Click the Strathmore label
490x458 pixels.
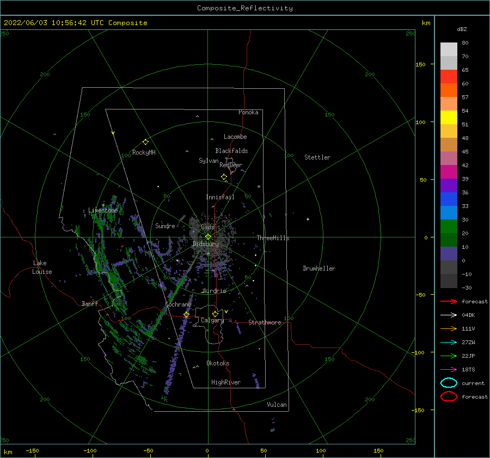(265, 322)
